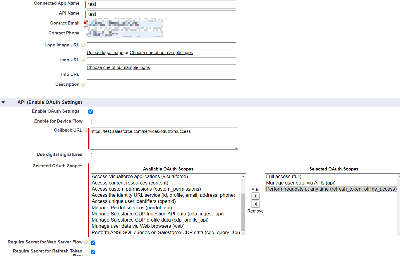Click Callback URL text area

164,139
